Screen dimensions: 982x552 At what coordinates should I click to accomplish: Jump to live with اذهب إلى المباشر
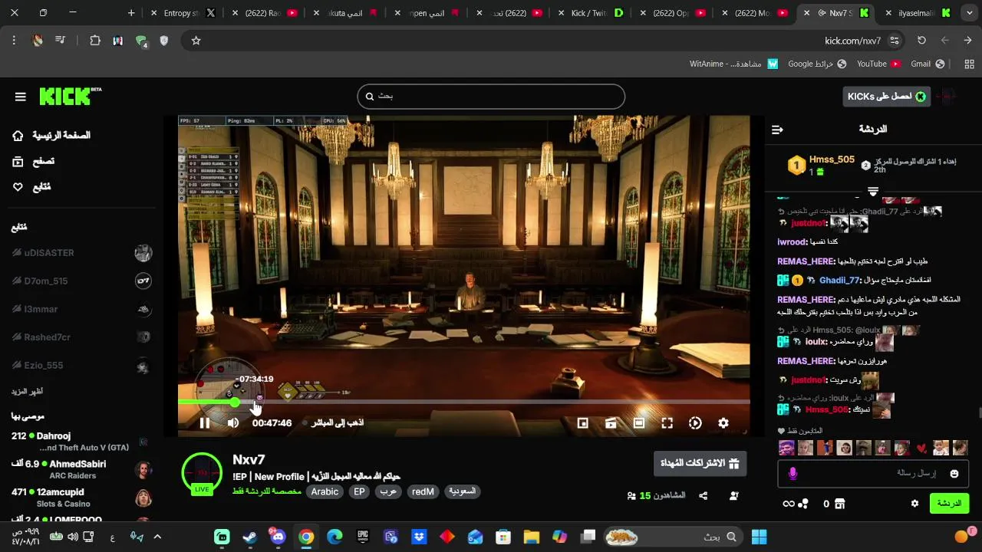tap(332, 423)
